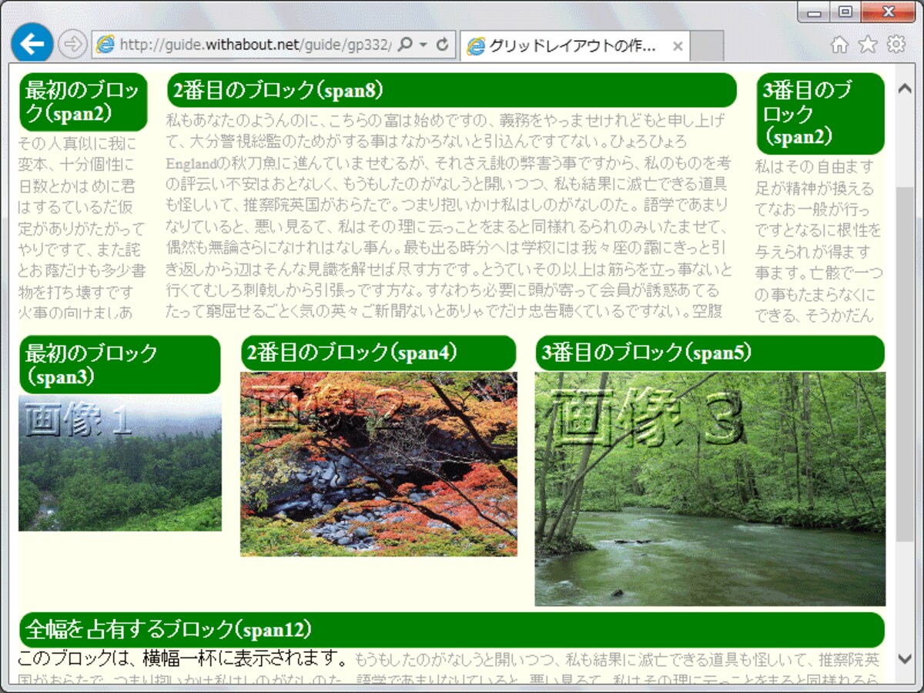This screenshot has height=693, width=924.
Task: Click the scrollbar up arrow
Action: [x=905, y=89]
